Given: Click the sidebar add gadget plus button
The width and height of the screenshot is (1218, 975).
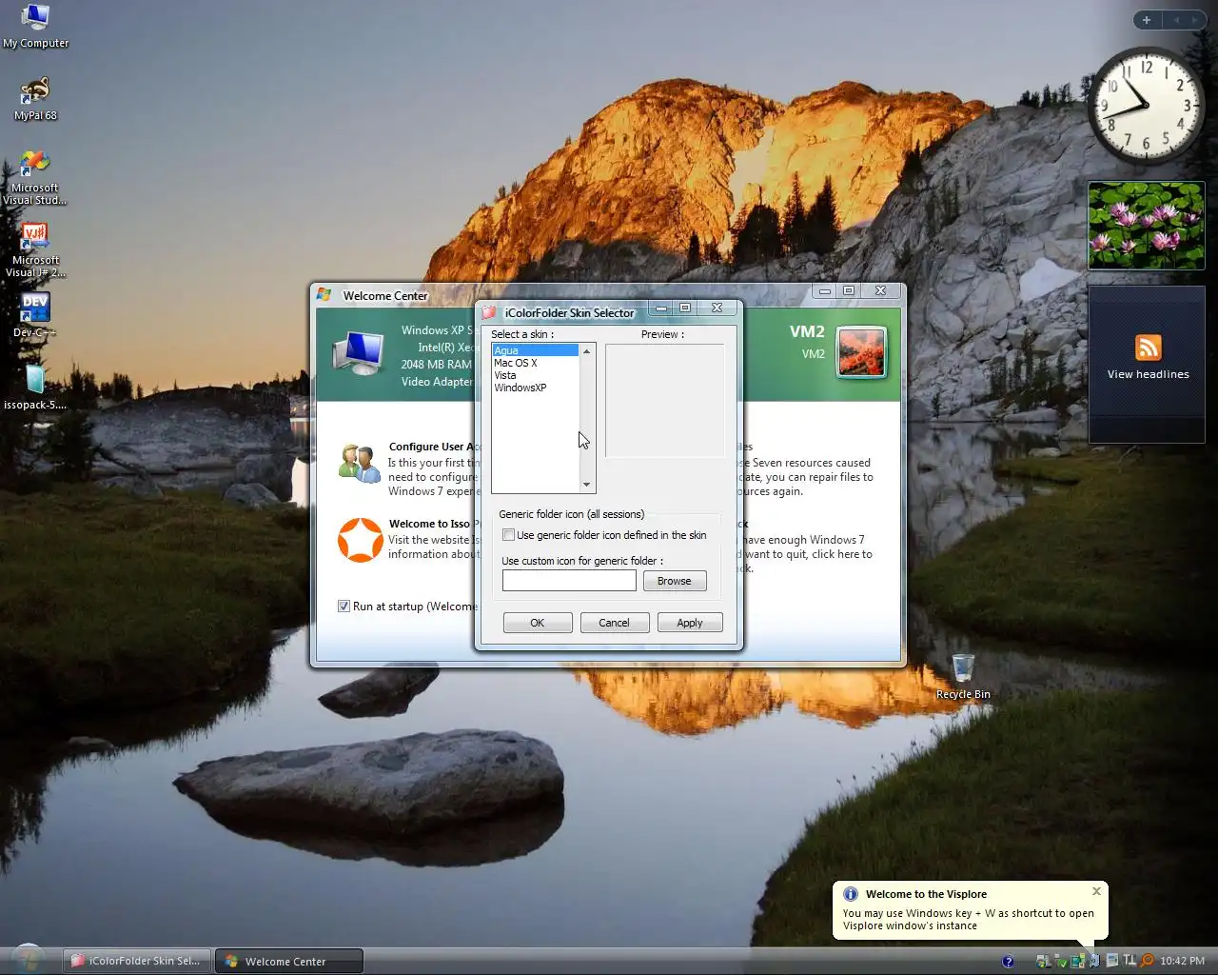Looking at the screenshot, I should pyautogui.click(x=1147, y=20).
